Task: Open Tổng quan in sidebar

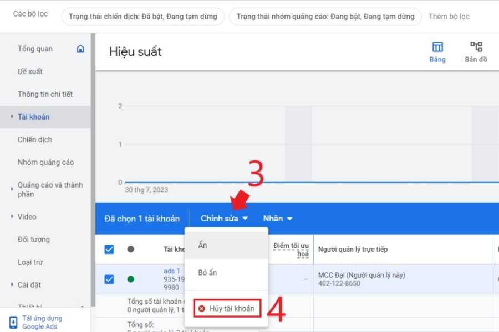Action: 35,49
